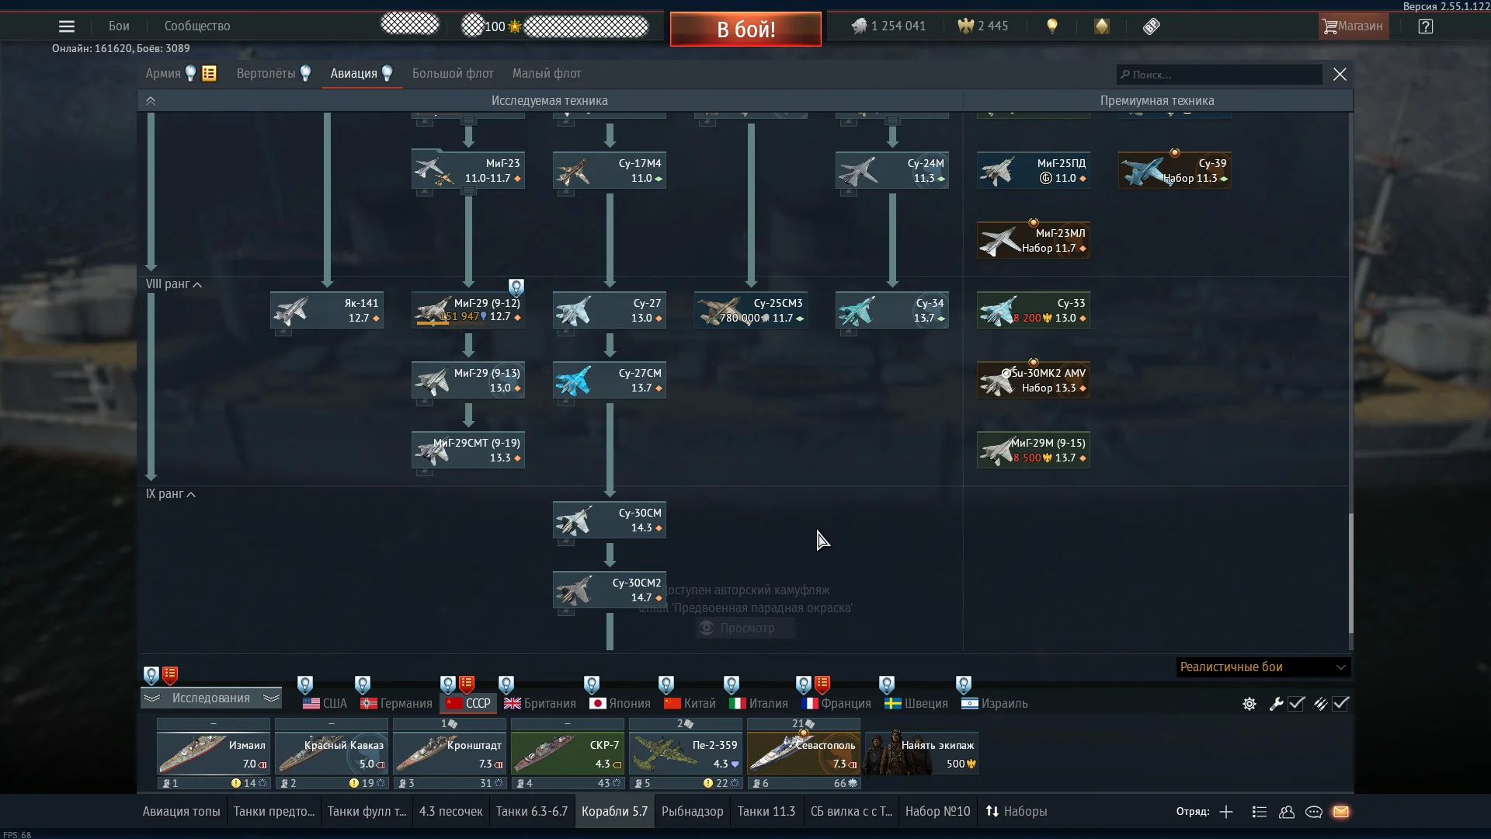Open the Наборы presets list
This screenshot has height=839, width=1491.
[x=1017, y=811]
